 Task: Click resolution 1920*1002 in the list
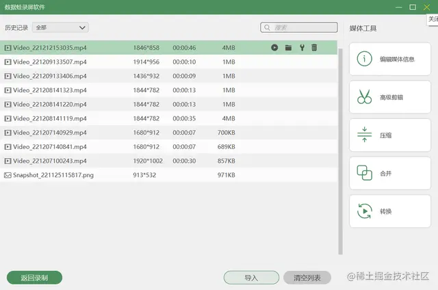(x=148, y=161)
